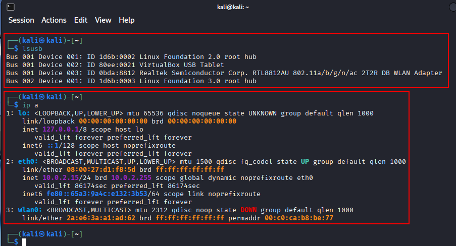This screenshot has width=456, height=246.
Task: Open the Actions menu
Action: 54,20
